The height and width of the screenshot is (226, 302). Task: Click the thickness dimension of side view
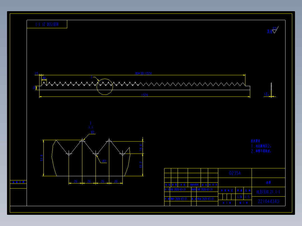[x=266, y=94]
